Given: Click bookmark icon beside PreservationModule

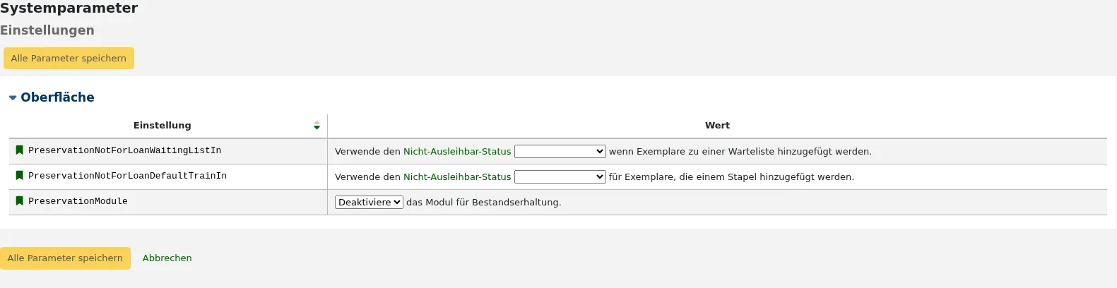Looking at the screenshot, I should pyautogui.click(x=20, y=201).
